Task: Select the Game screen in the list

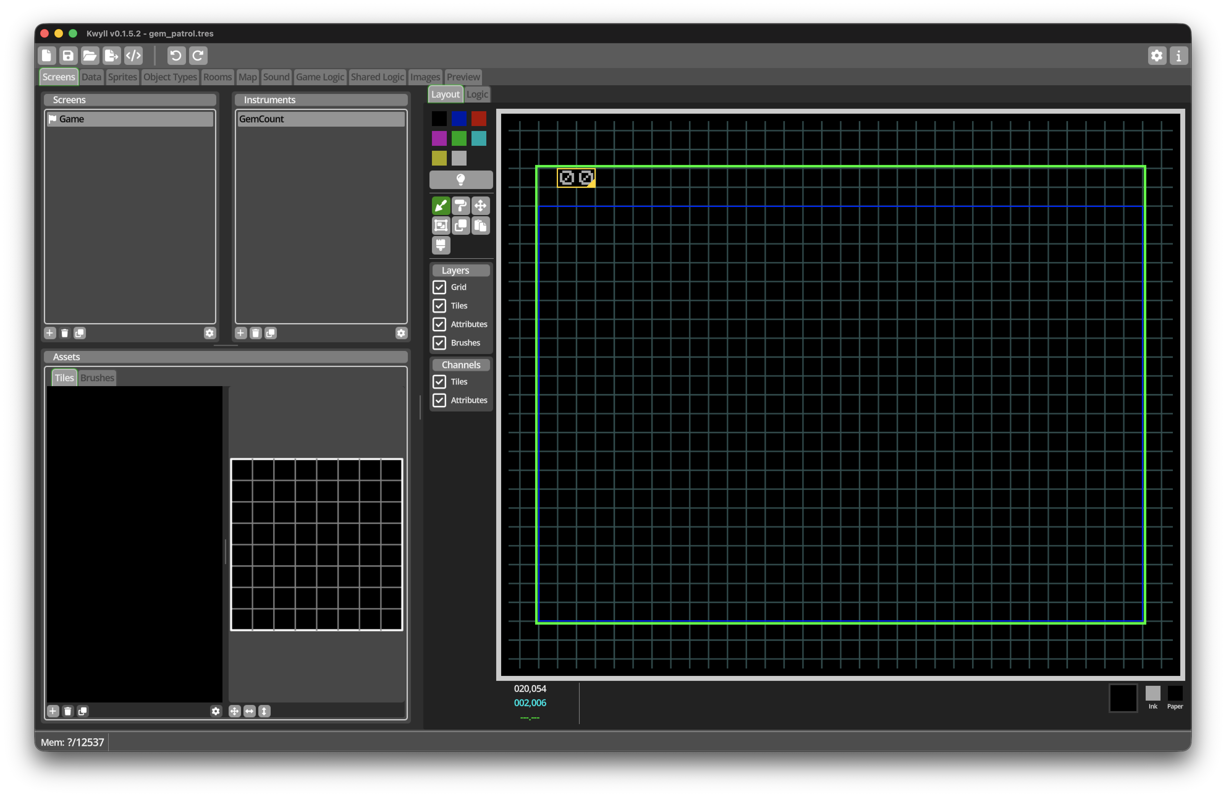Action: click(130, 119)
